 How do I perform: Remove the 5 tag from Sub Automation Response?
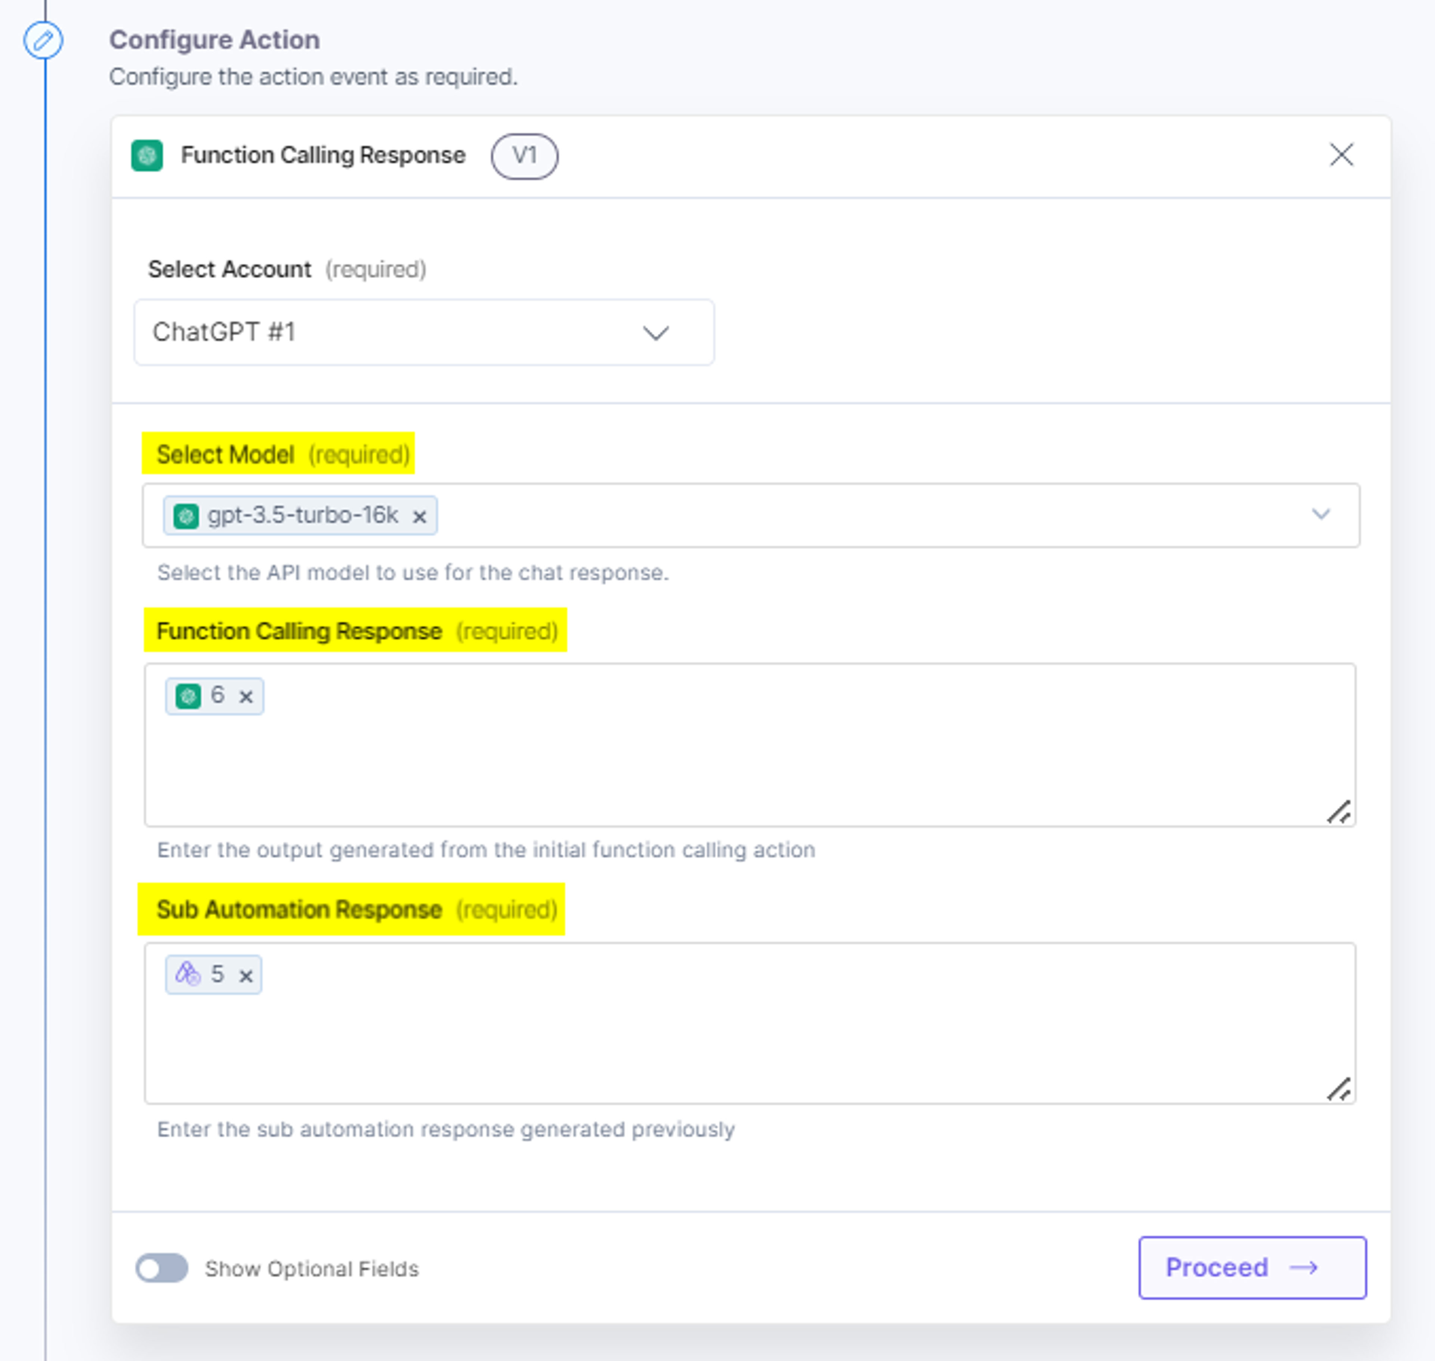[246, 976]
